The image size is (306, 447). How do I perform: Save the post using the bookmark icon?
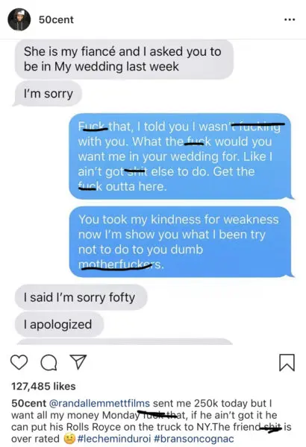click(x=287, y=363)
